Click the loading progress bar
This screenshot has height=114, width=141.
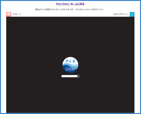(x=70, y=76)
